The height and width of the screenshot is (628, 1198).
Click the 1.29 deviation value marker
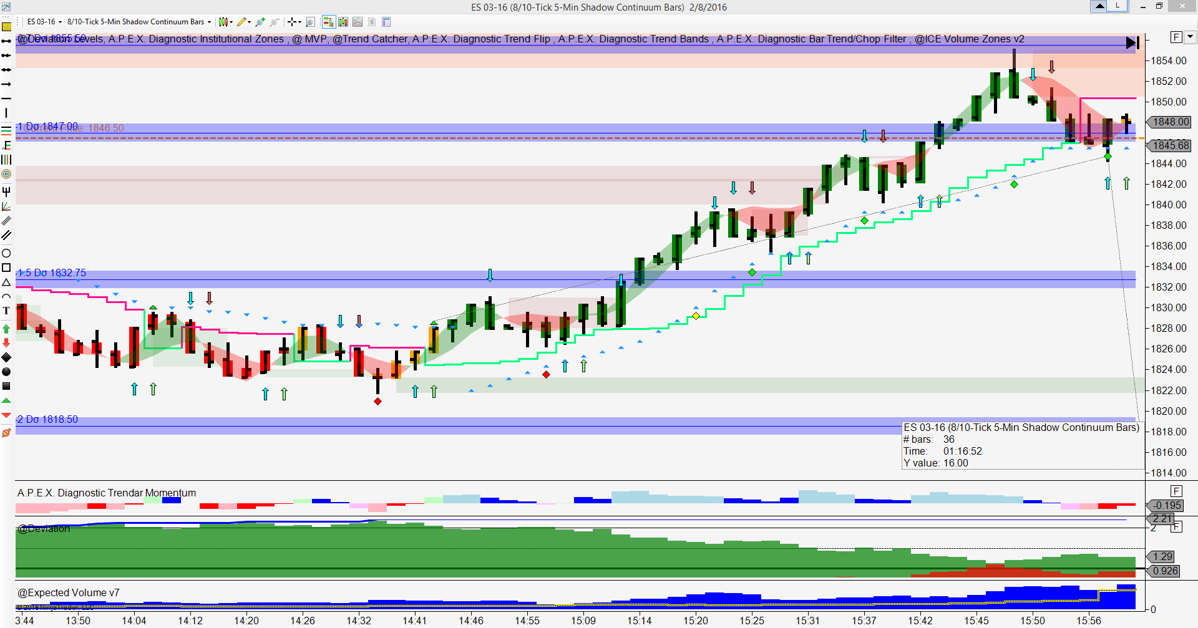coord(1161,556)
